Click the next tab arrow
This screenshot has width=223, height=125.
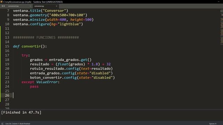click(4, 6)
